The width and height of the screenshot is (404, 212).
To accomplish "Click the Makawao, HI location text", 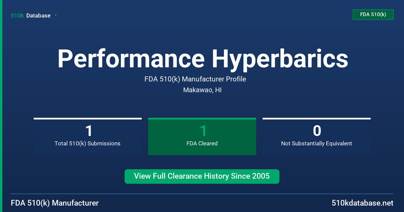I will point(202,90).
